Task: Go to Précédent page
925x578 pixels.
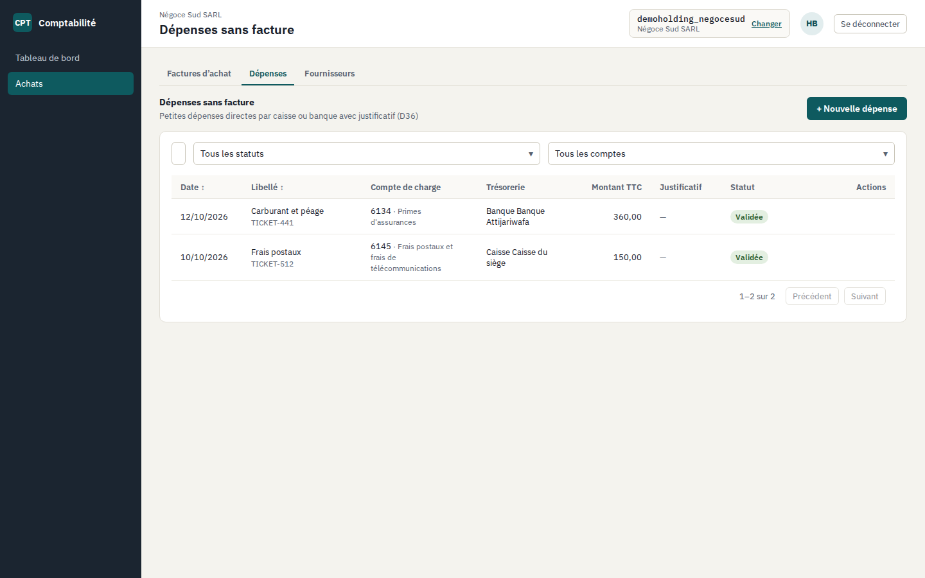Action: tap(812, 296)
